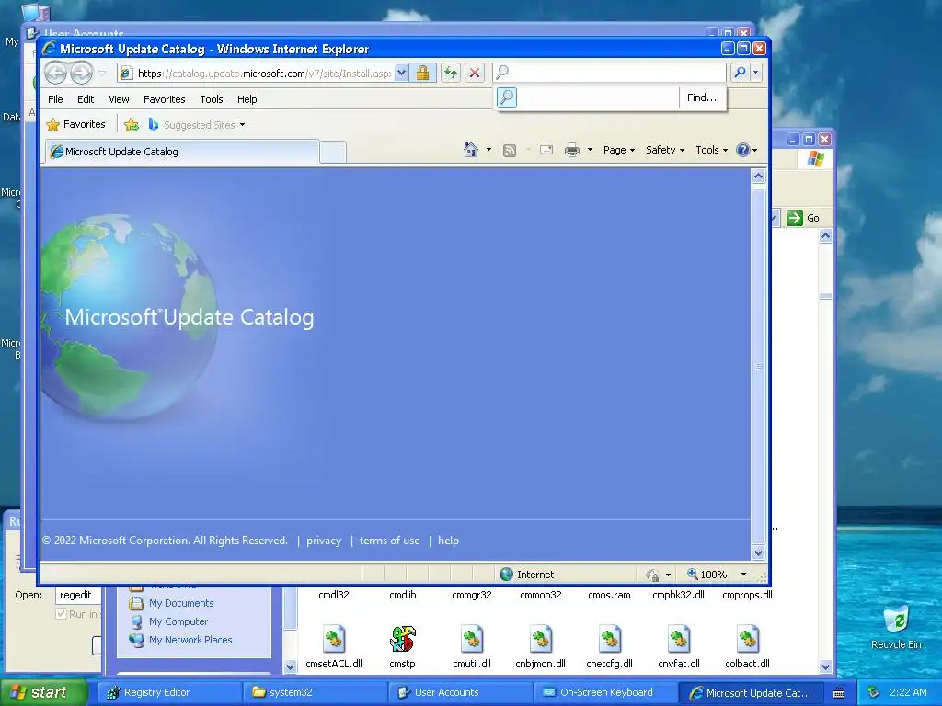Click the Favorites star button
Screen dimensions: 942x706
(76, 124)
